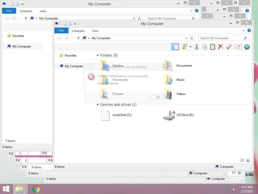The height and width of the screenshot is (194, 258).
Task: Click Search My Computer box in back-left window
Action: (171, 18)
